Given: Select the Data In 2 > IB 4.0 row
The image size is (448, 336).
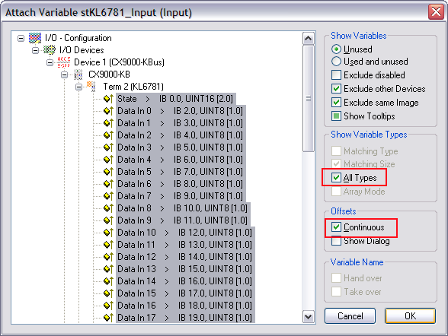Looking at the screenshot, I should click(181, 135).
